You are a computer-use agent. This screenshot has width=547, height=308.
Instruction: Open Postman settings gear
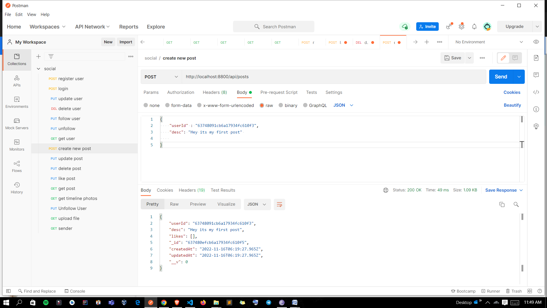[462, 26]
